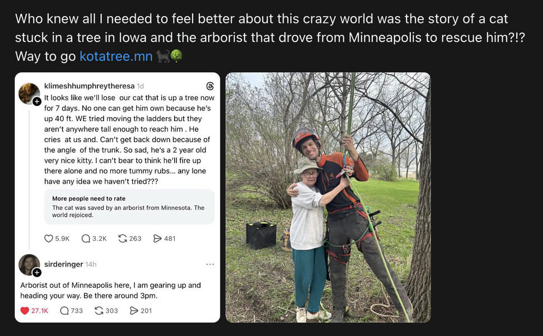Open the 3.2K comments icon
This screenshot has height=336, width=543.
[x=86, y=239]
